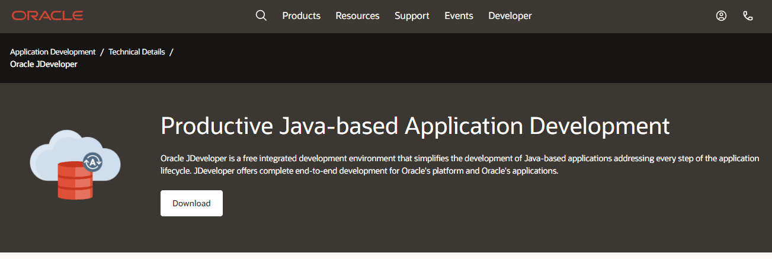Click the slash after Technical Details
Viewport: 772px width, 259px height.
[171, 52]
